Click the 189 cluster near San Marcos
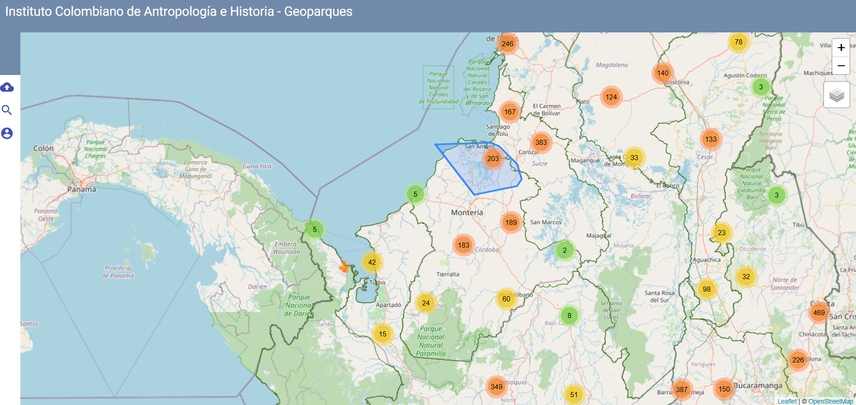This screenshot has width=856, height=405. (x=511, y=223)
